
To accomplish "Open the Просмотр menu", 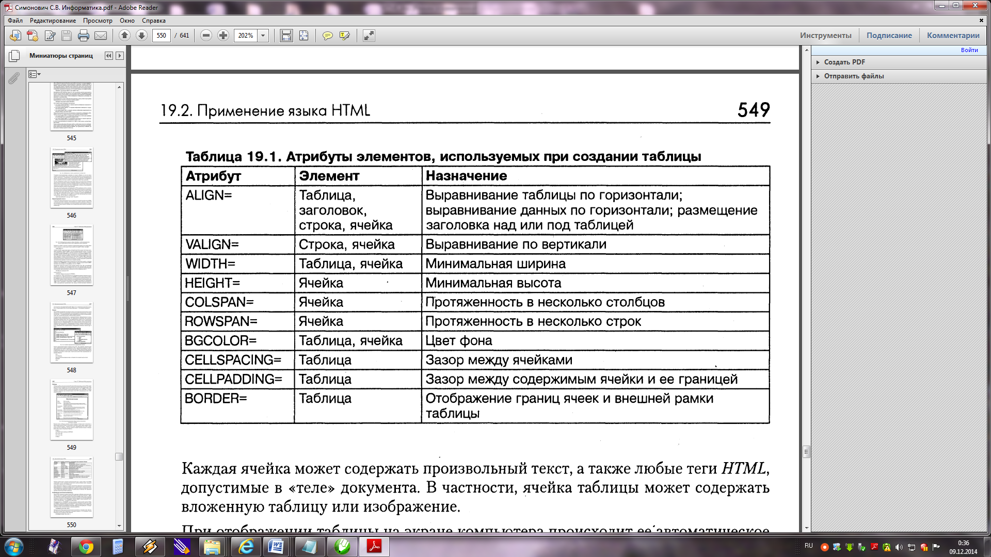I will click(98, 21).
